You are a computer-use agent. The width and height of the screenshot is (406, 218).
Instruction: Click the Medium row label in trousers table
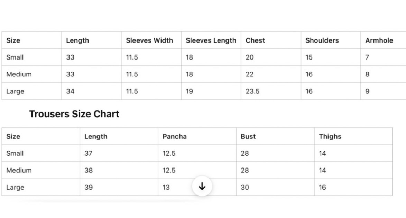[x=19, y=170]
